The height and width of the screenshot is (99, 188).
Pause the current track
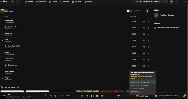[92, 96]
